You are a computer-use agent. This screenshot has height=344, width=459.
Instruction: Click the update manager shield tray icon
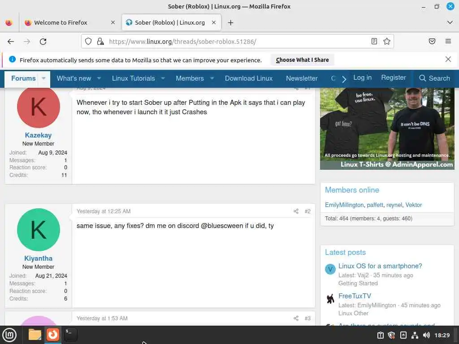pos(391,335)
